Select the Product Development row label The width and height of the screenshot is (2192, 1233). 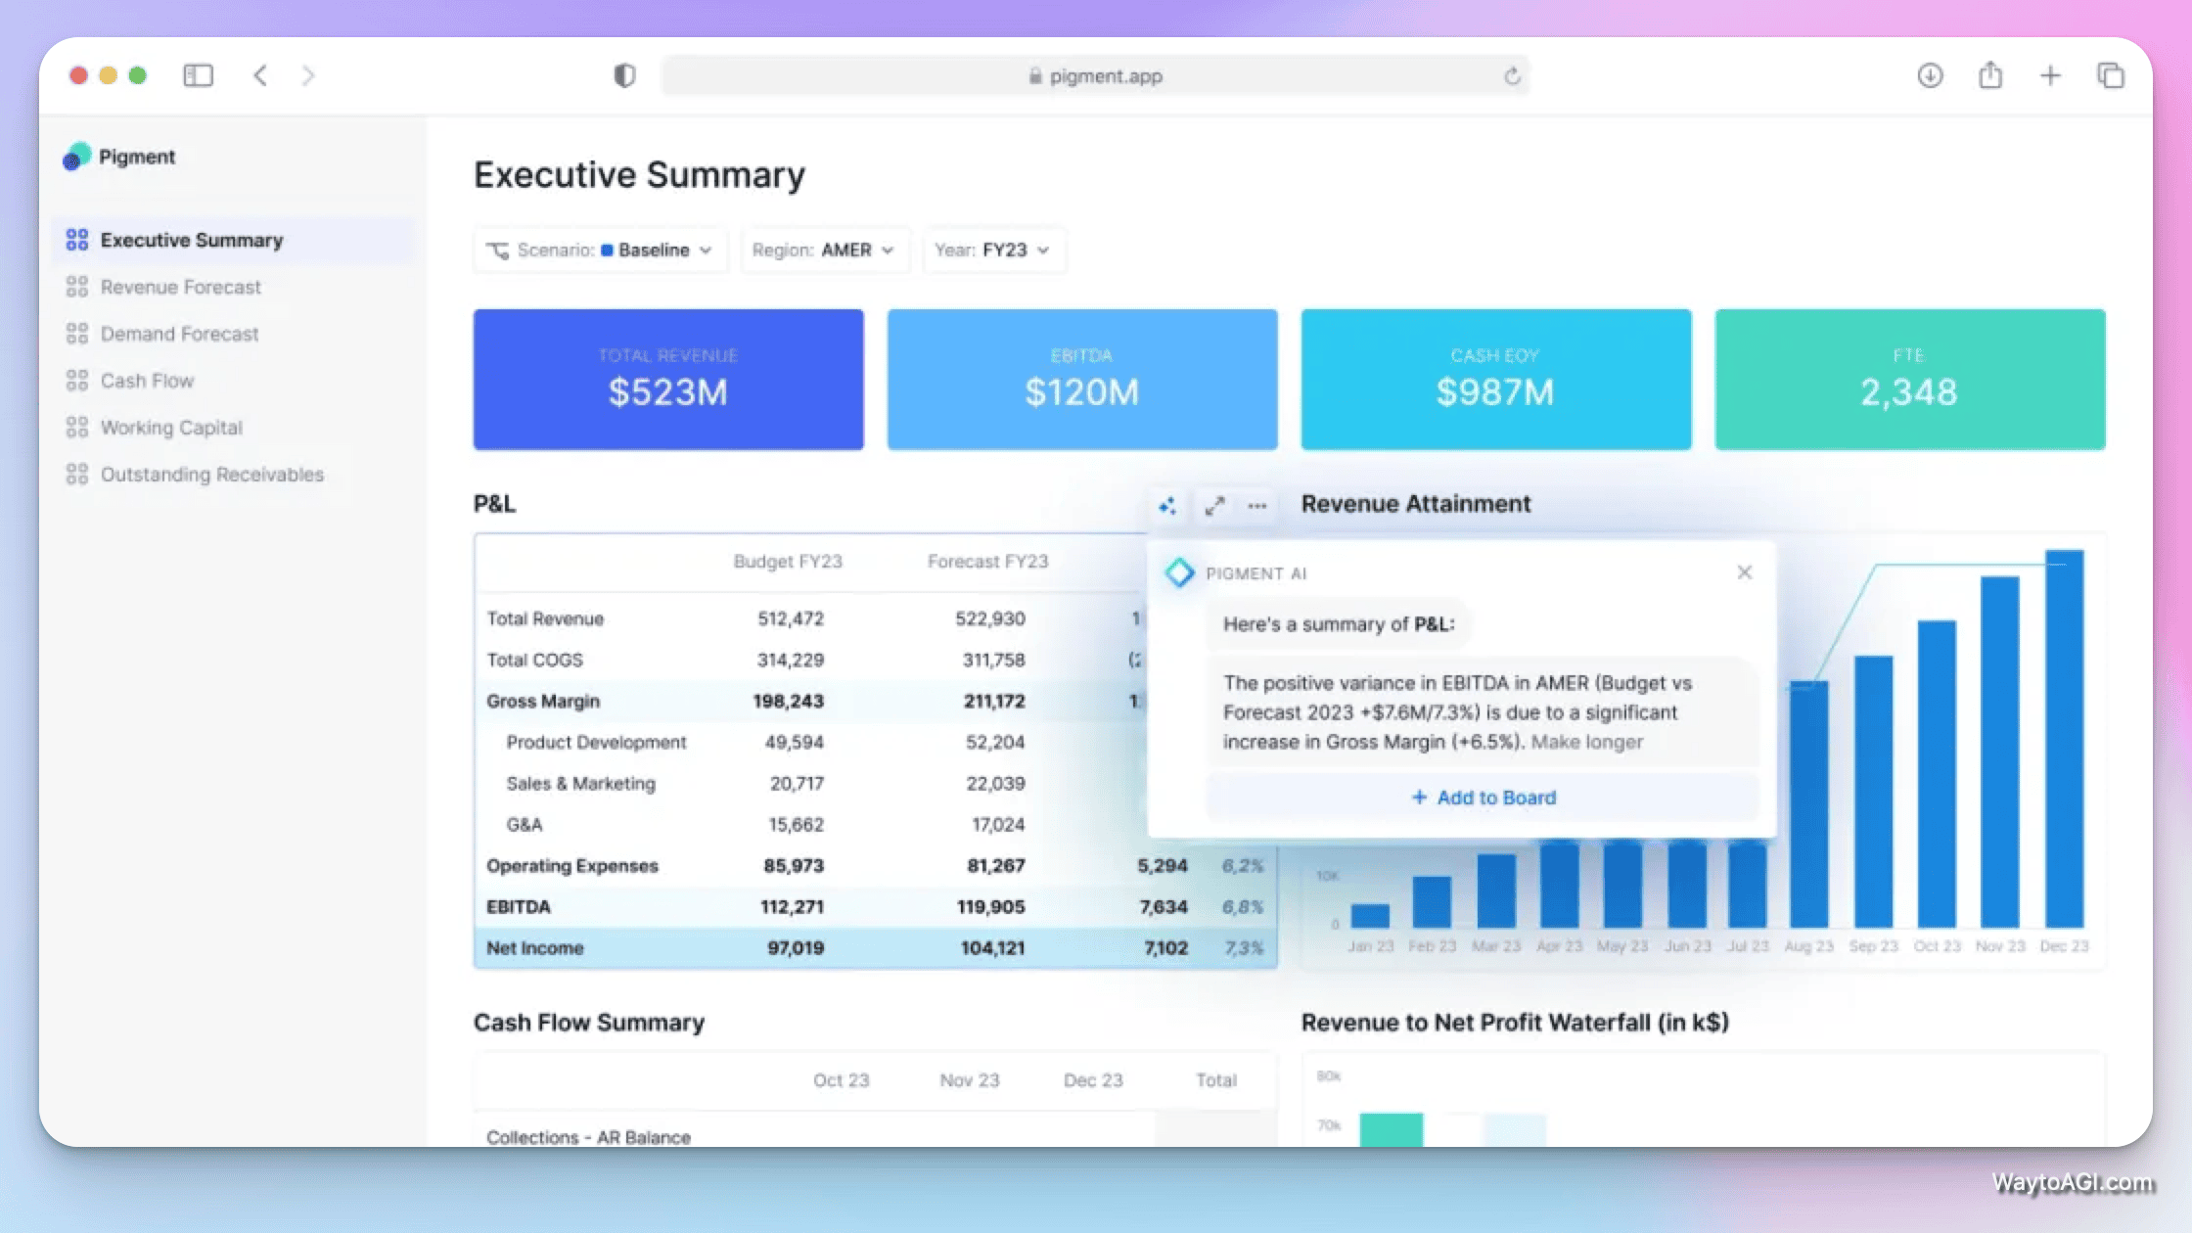pos(596,742)
